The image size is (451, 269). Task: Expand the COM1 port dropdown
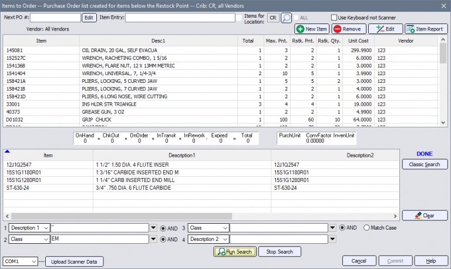click(34, 261)
